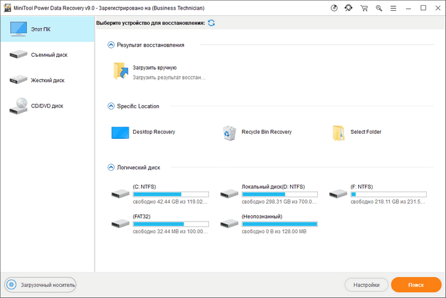Click the refresh device list icon
446x298 pixels.
pyautogui.click(x=212, y=23)
